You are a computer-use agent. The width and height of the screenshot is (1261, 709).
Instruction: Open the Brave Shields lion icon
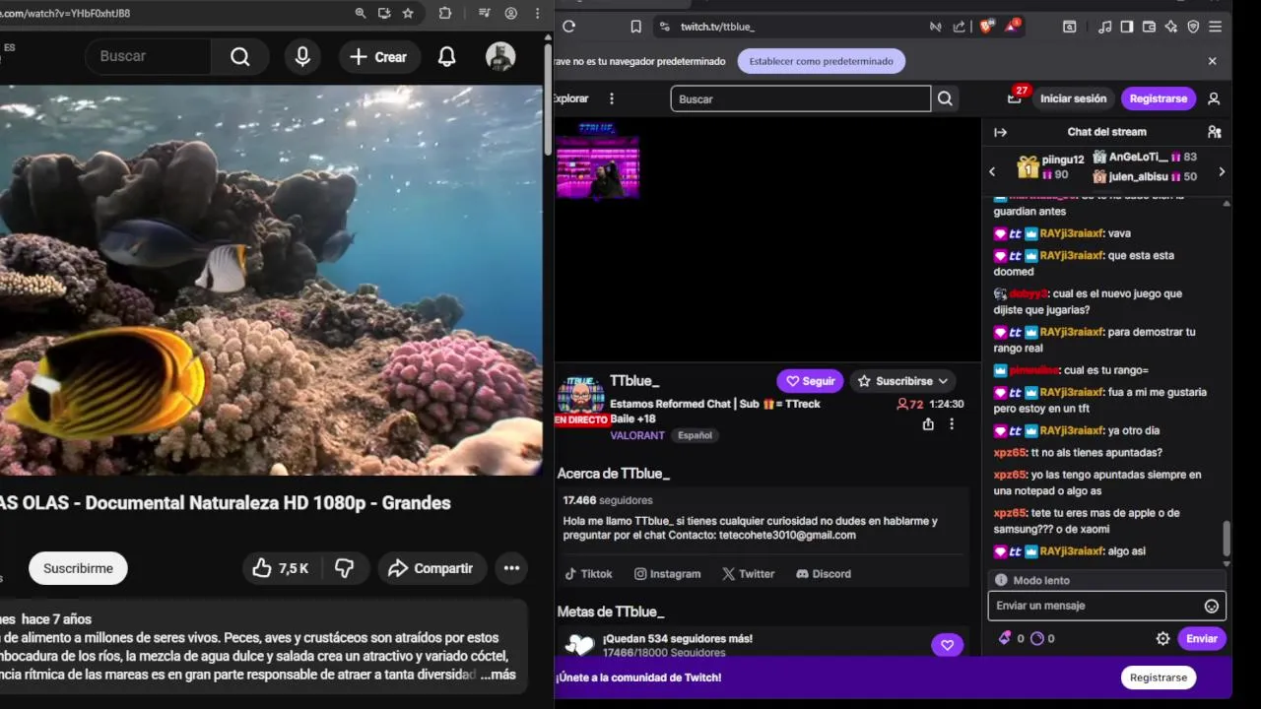986,27
